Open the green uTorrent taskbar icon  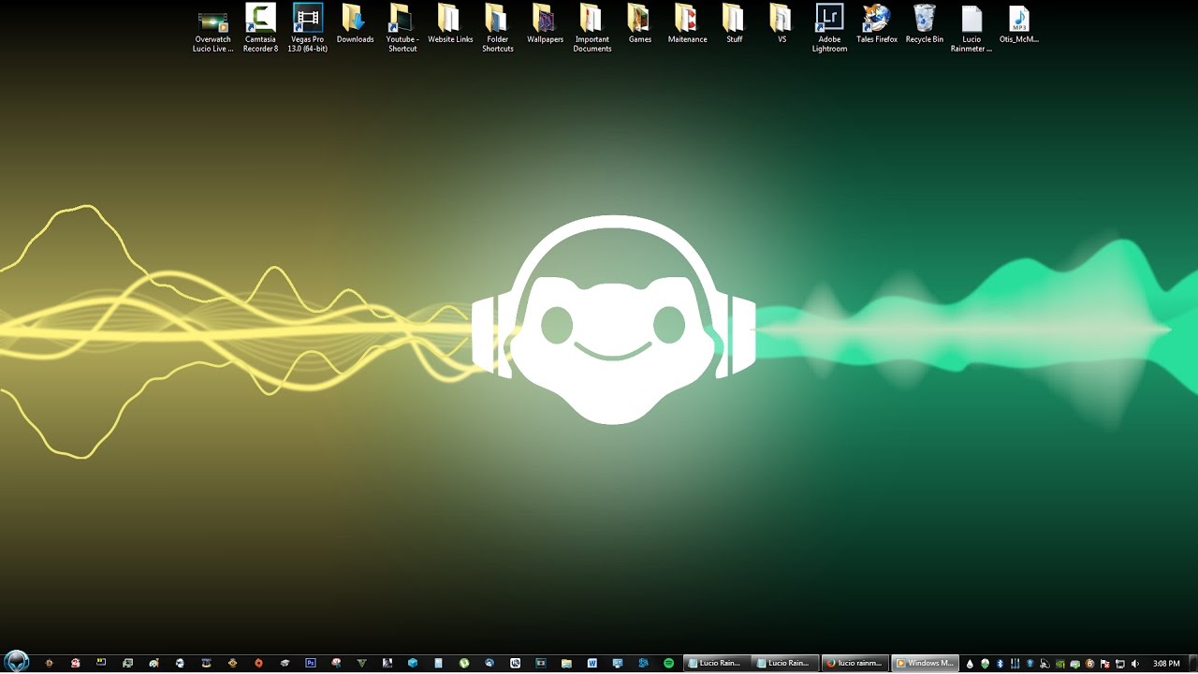(464, 663)
